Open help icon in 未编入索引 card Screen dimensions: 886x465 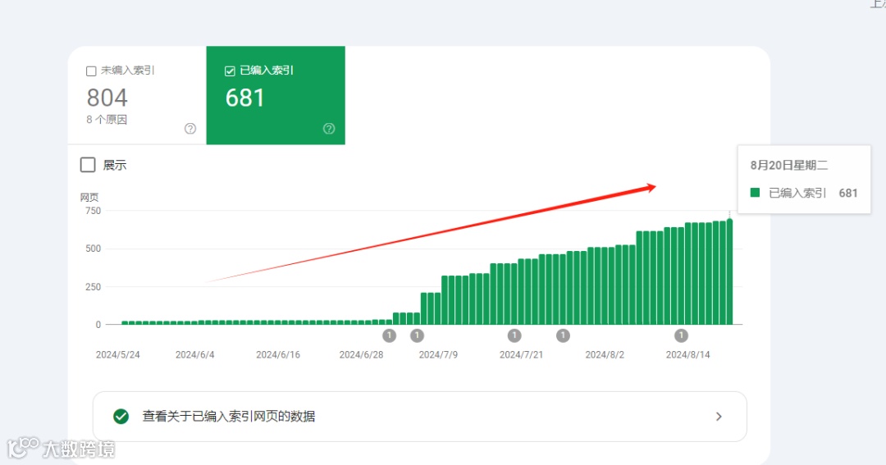pos(190,129)
